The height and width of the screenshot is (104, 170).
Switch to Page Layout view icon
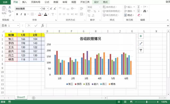click(125, 102)
